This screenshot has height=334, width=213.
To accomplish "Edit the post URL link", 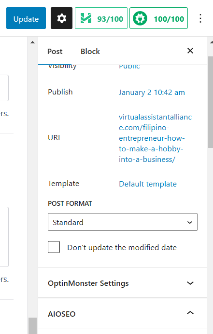I will click(x=155, y=138).
